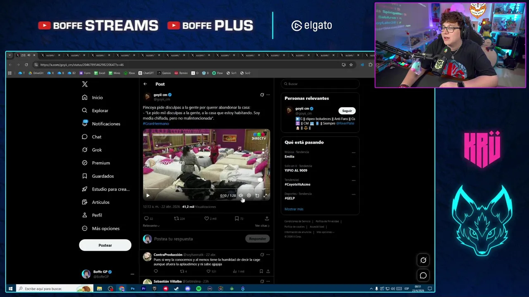Open video playback settings gear
Screen dimensions: 529x297
[x=249, y=196]
